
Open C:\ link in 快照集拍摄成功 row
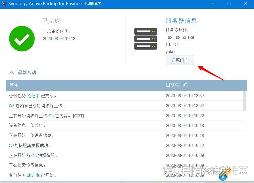tap(11, 145)
